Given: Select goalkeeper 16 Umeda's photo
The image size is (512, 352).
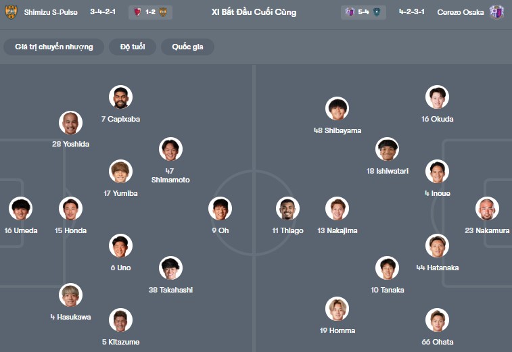Looking at the screenshot, I should [20, 209].
